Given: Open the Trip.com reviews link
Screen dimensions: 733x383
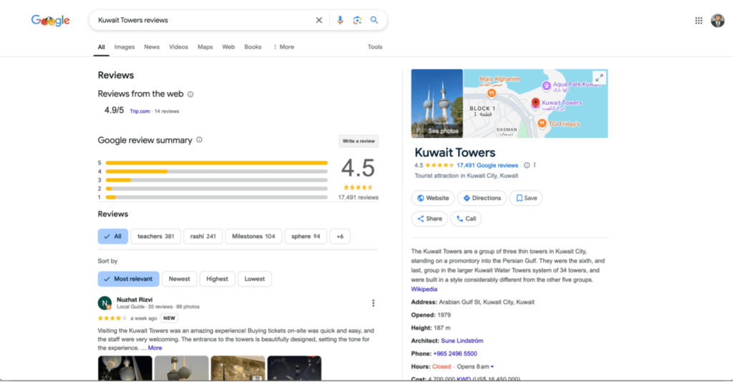Looking at the screenshot, I should coord(140,111).
